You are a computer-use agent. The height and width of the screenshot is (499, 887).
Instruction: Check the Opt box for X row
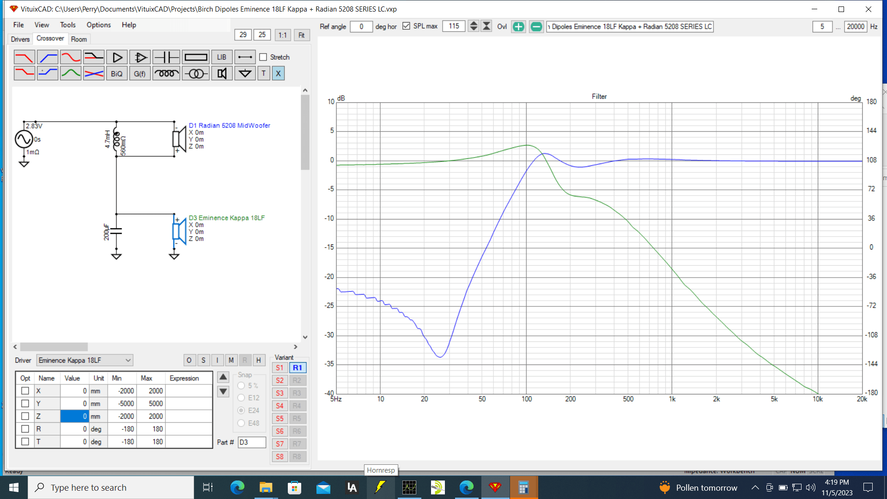click(25, 391)
